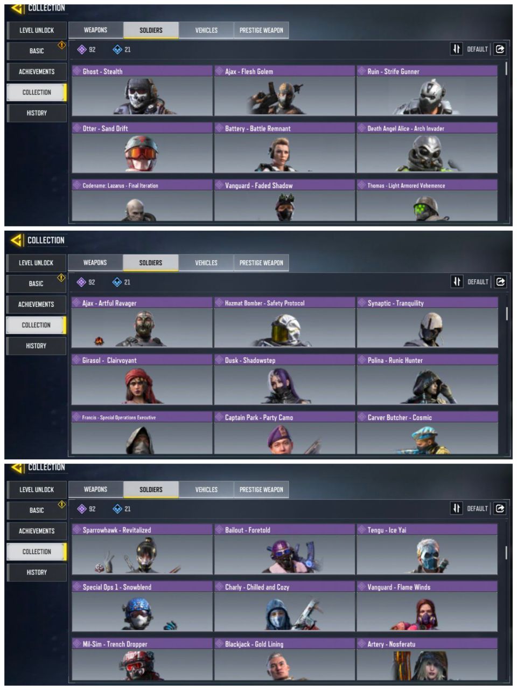Click the sort arrows icon in the top panel
The image size is (517, 690).
click(x=456, y=49)
